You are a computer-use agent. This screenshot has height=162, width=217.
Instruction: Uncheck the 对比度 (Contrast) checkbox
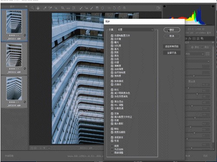pos(112,46)
